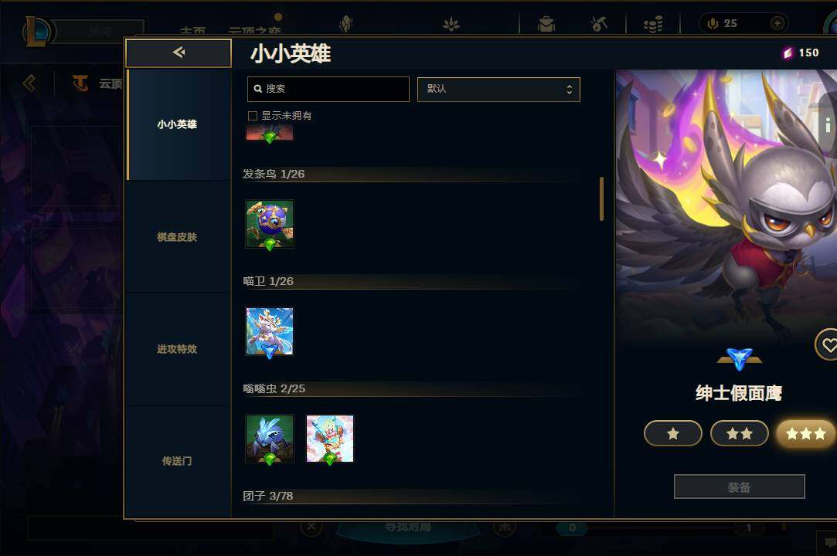Select the two-star tier button

pyautogui.click(x=740, y=433)
